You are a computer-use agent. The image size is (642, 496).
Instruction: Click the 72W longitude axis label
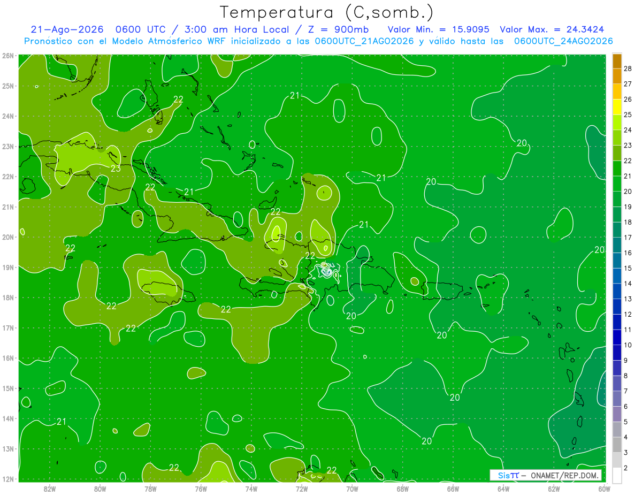point(302,489)
